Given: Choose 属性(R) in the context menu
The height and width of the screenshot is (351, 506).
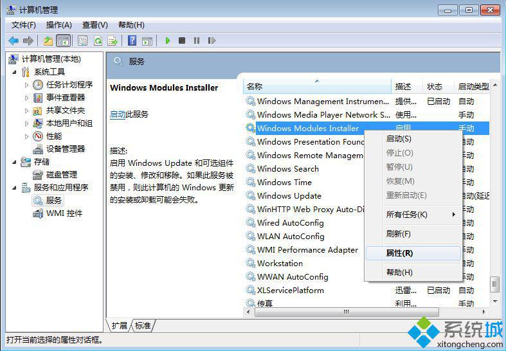Looking at the screenshot, I should (x=413, y=253).
